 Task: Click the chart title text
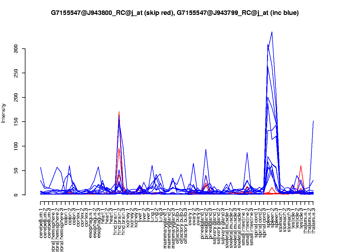pos(175,13)
